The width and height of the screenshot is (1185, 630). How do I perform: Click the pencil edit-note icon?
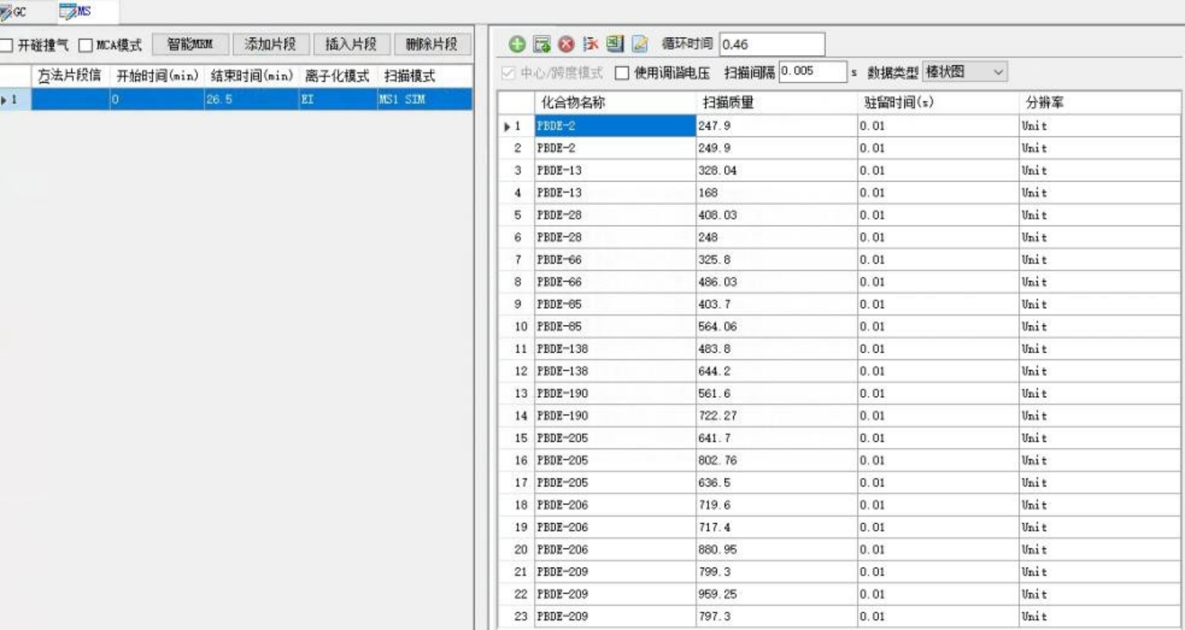tap(640, 44)
